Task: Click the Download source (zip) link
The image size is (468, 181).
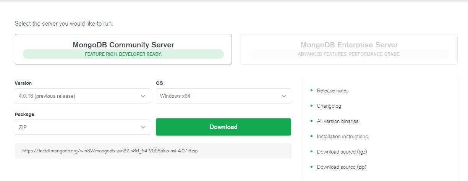Action: pos(342,167)
